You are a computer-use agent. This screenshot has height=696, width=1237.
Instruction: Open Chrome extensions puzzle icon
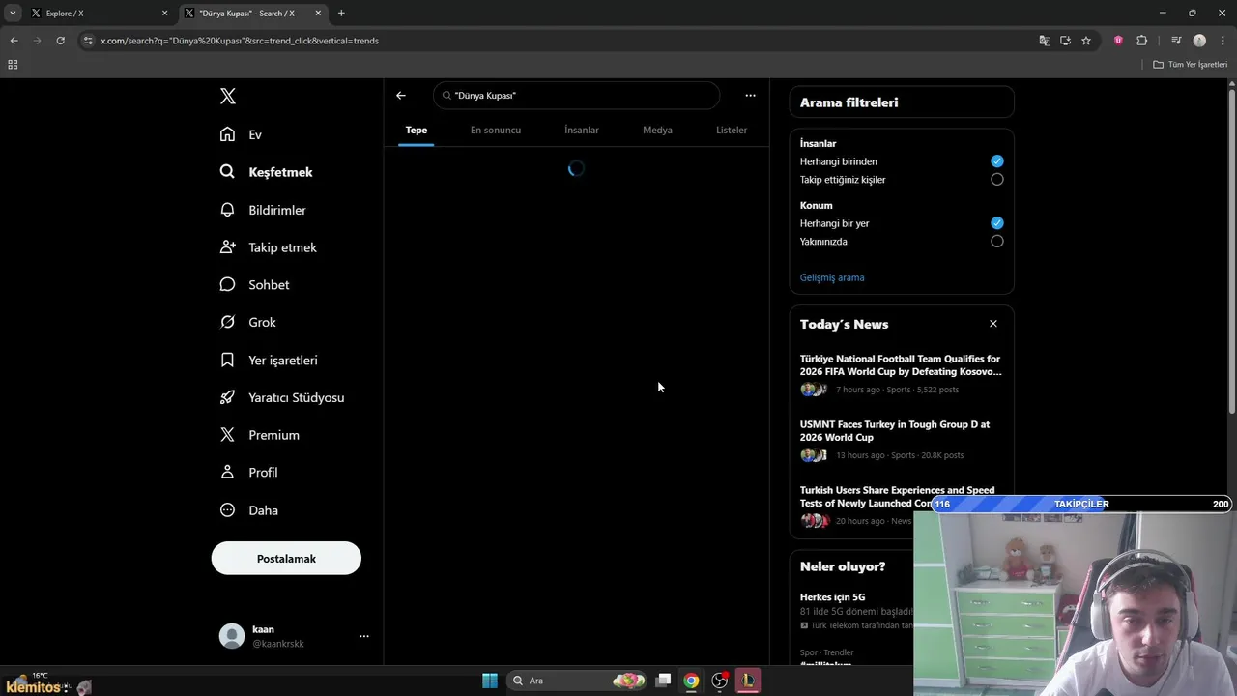[1141, 41]
